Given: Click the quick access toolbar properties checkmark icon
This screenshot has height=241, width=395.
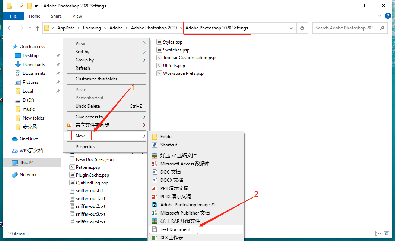Looking at the screenshot, I should click(x=21, y=6).
